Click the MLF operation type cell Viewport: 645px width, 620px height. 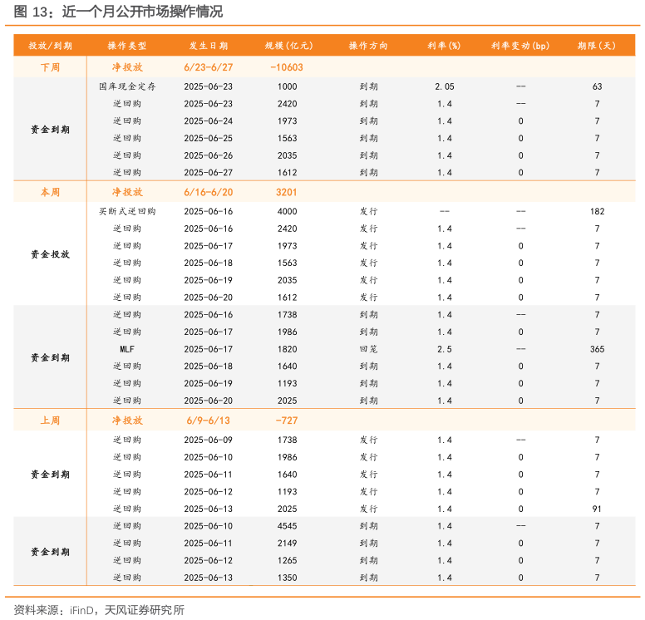(127, 349)
